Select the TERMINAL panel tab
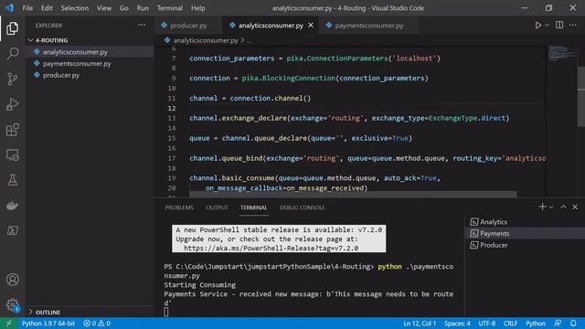Viewport: 585px width, 329px height. 254,207
